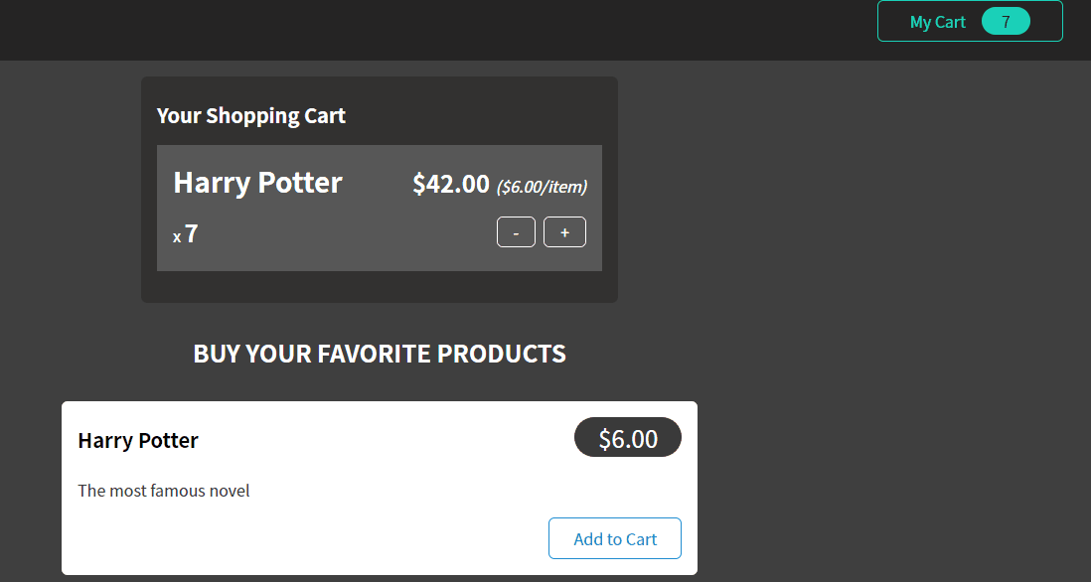Screen dimensions: 1091x582
Task: Open the My Cart button
Action: pyautogui.click(x=969, y=21)
